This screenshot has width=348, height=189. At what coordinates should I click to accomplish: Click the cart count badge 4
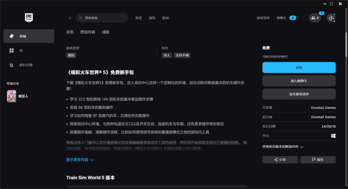[x=293, y=18]
